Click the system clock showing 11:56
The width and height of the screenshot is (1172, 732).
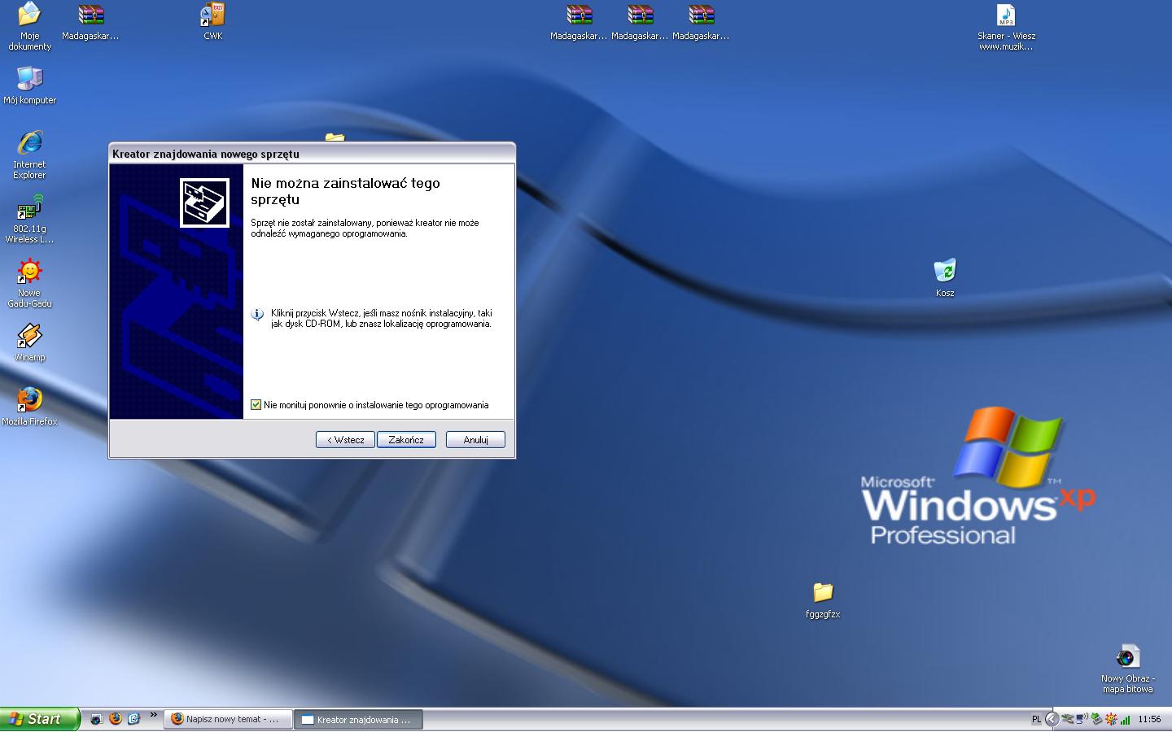pyautogui.click(x=1149, y=719)
